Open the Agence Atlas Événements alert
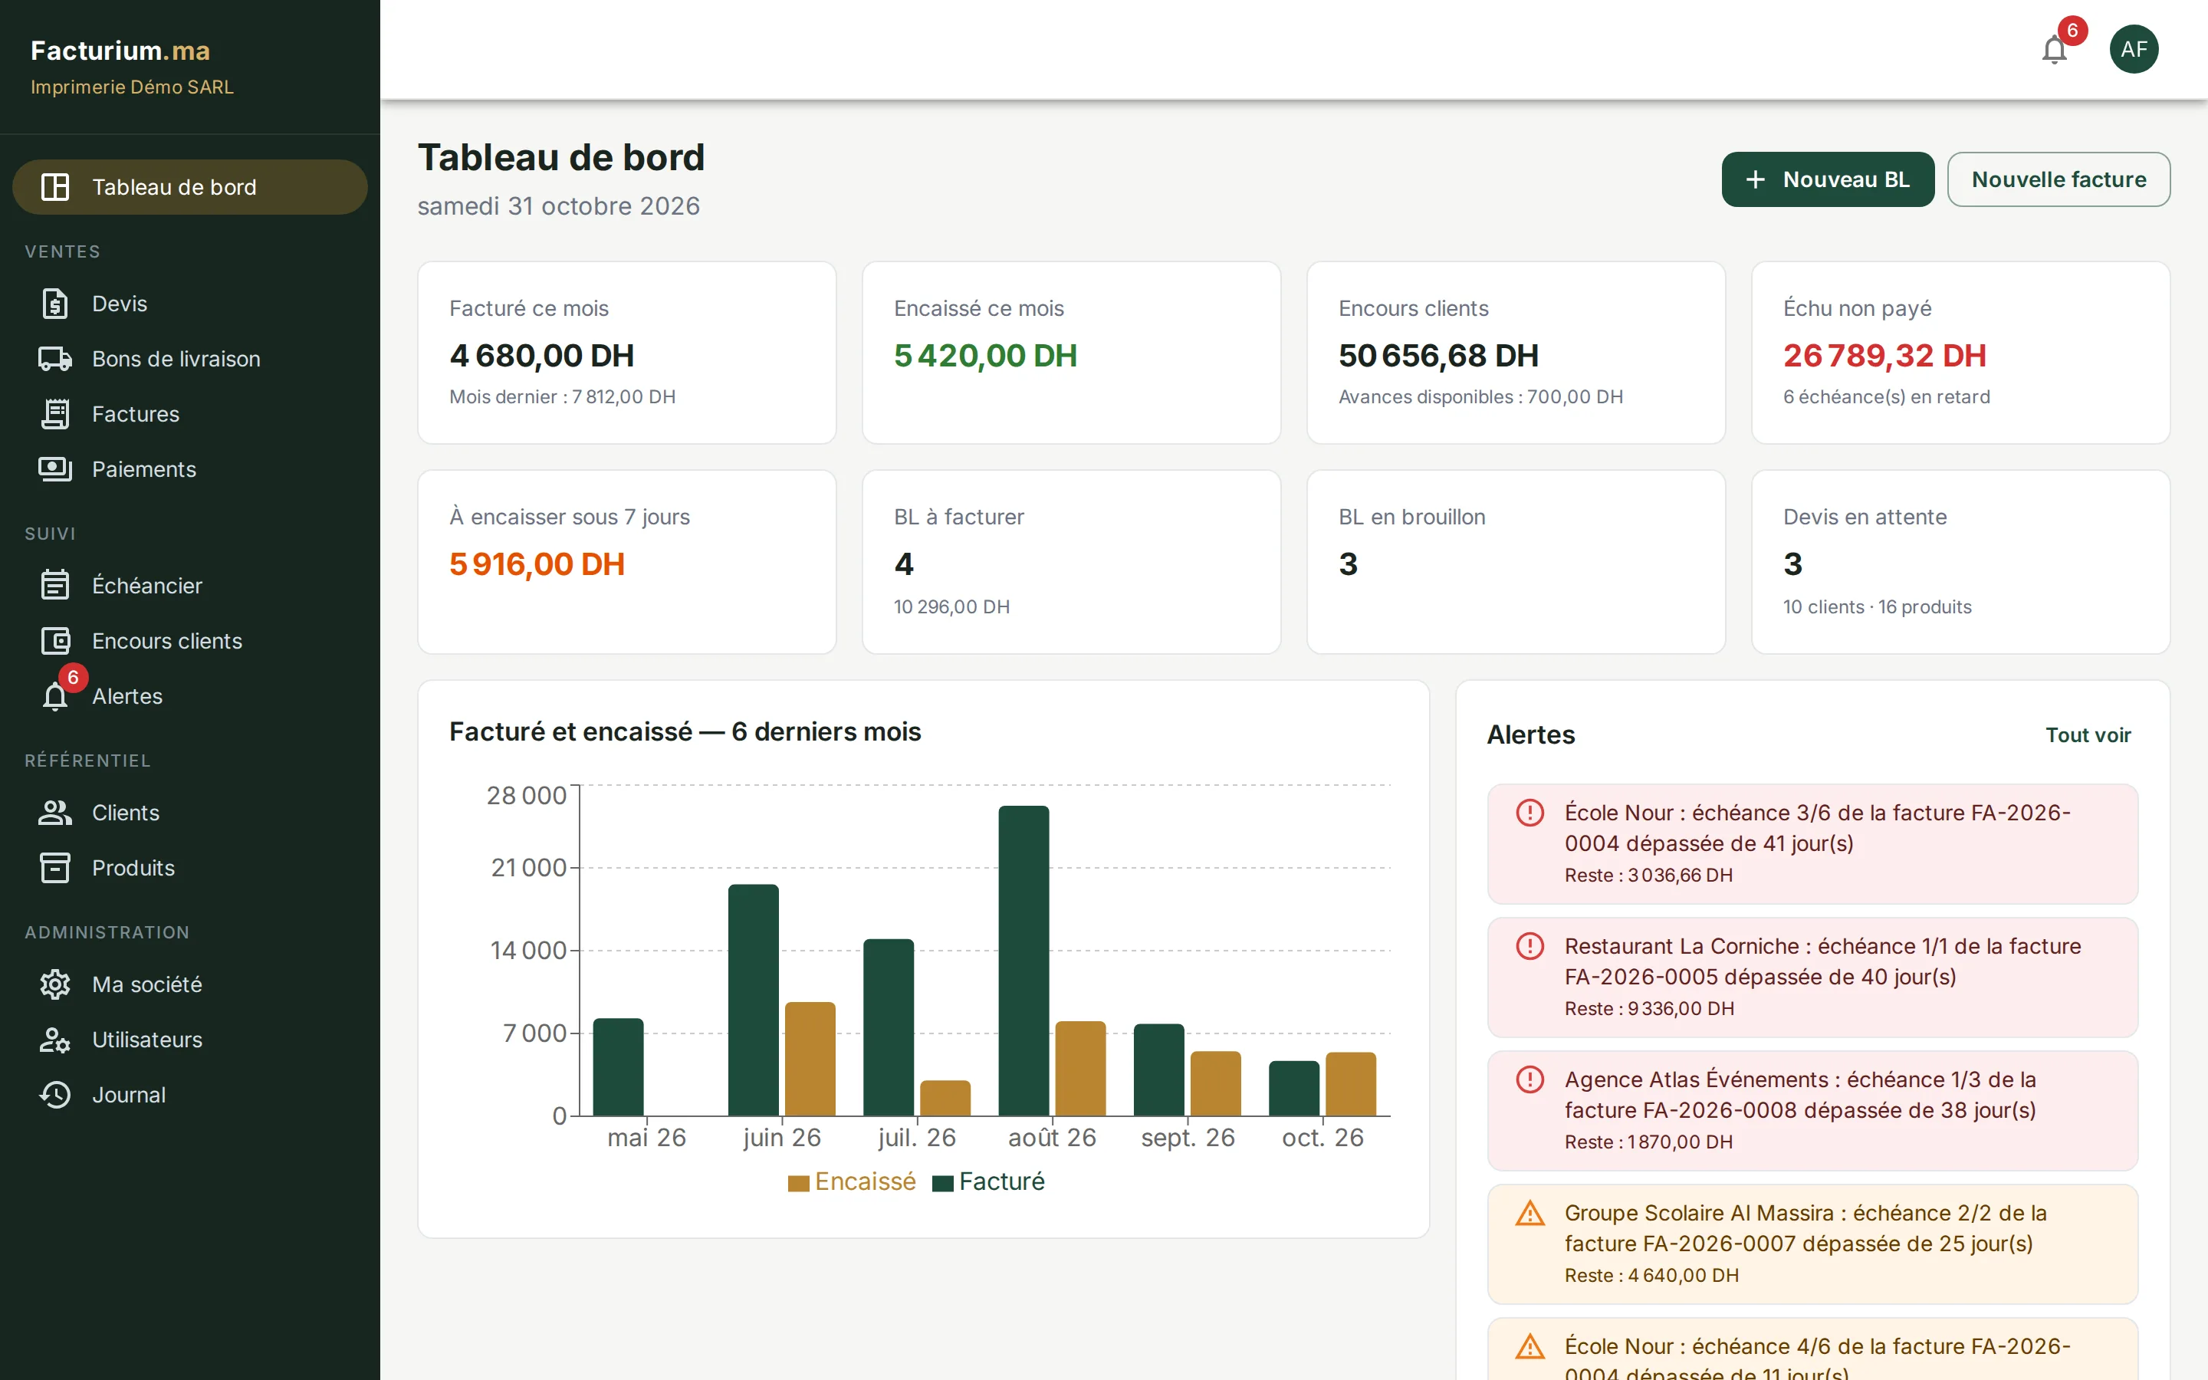 tap(1812, 1111)
